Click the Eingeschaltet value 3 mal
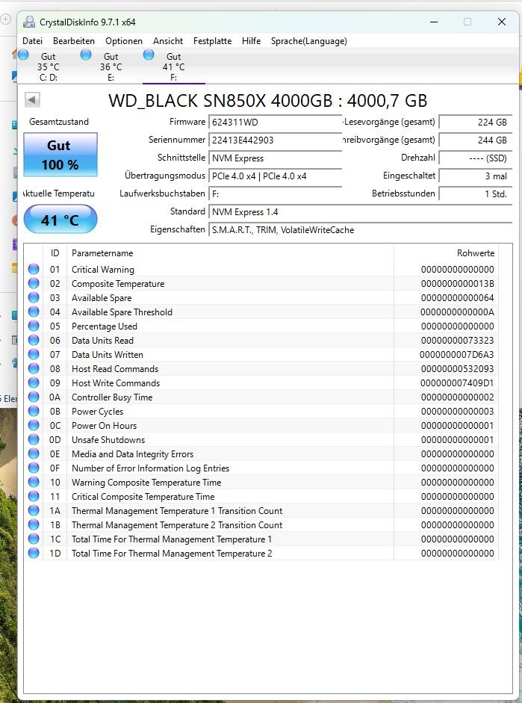Image resolution: width=522 pixels, height=703 pixels. [476, 176]
